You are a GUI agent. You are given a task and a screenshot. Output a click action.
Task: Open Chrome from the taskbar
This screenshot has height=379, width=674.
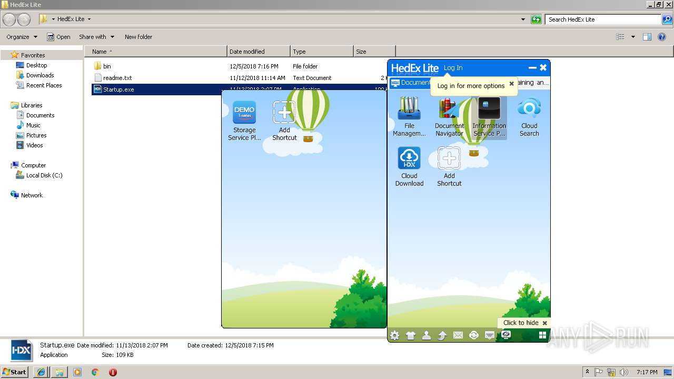(95, 372)
